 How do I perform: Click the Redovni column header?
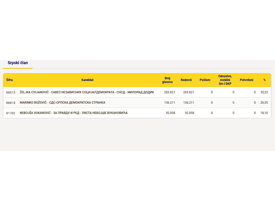tap(186, 80)
